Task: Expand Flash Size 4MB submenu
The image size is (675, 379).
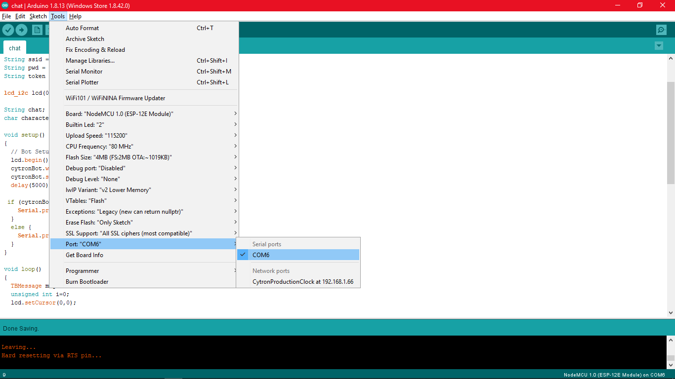Action: pos(144,157)
